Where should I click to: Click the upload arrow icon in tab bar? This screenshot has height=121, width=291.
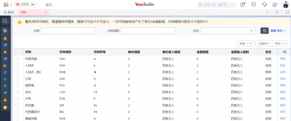(x=277, y=12)
